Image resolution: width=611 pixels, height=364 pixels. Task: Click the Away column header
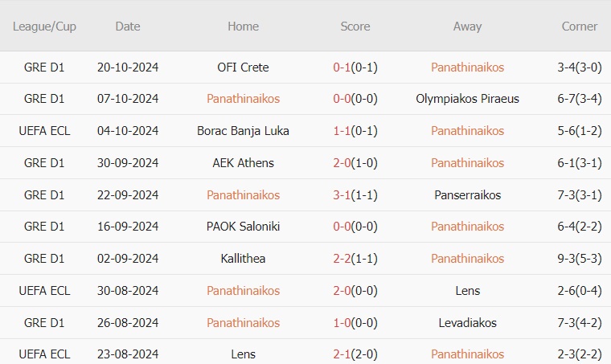[467, 27]
